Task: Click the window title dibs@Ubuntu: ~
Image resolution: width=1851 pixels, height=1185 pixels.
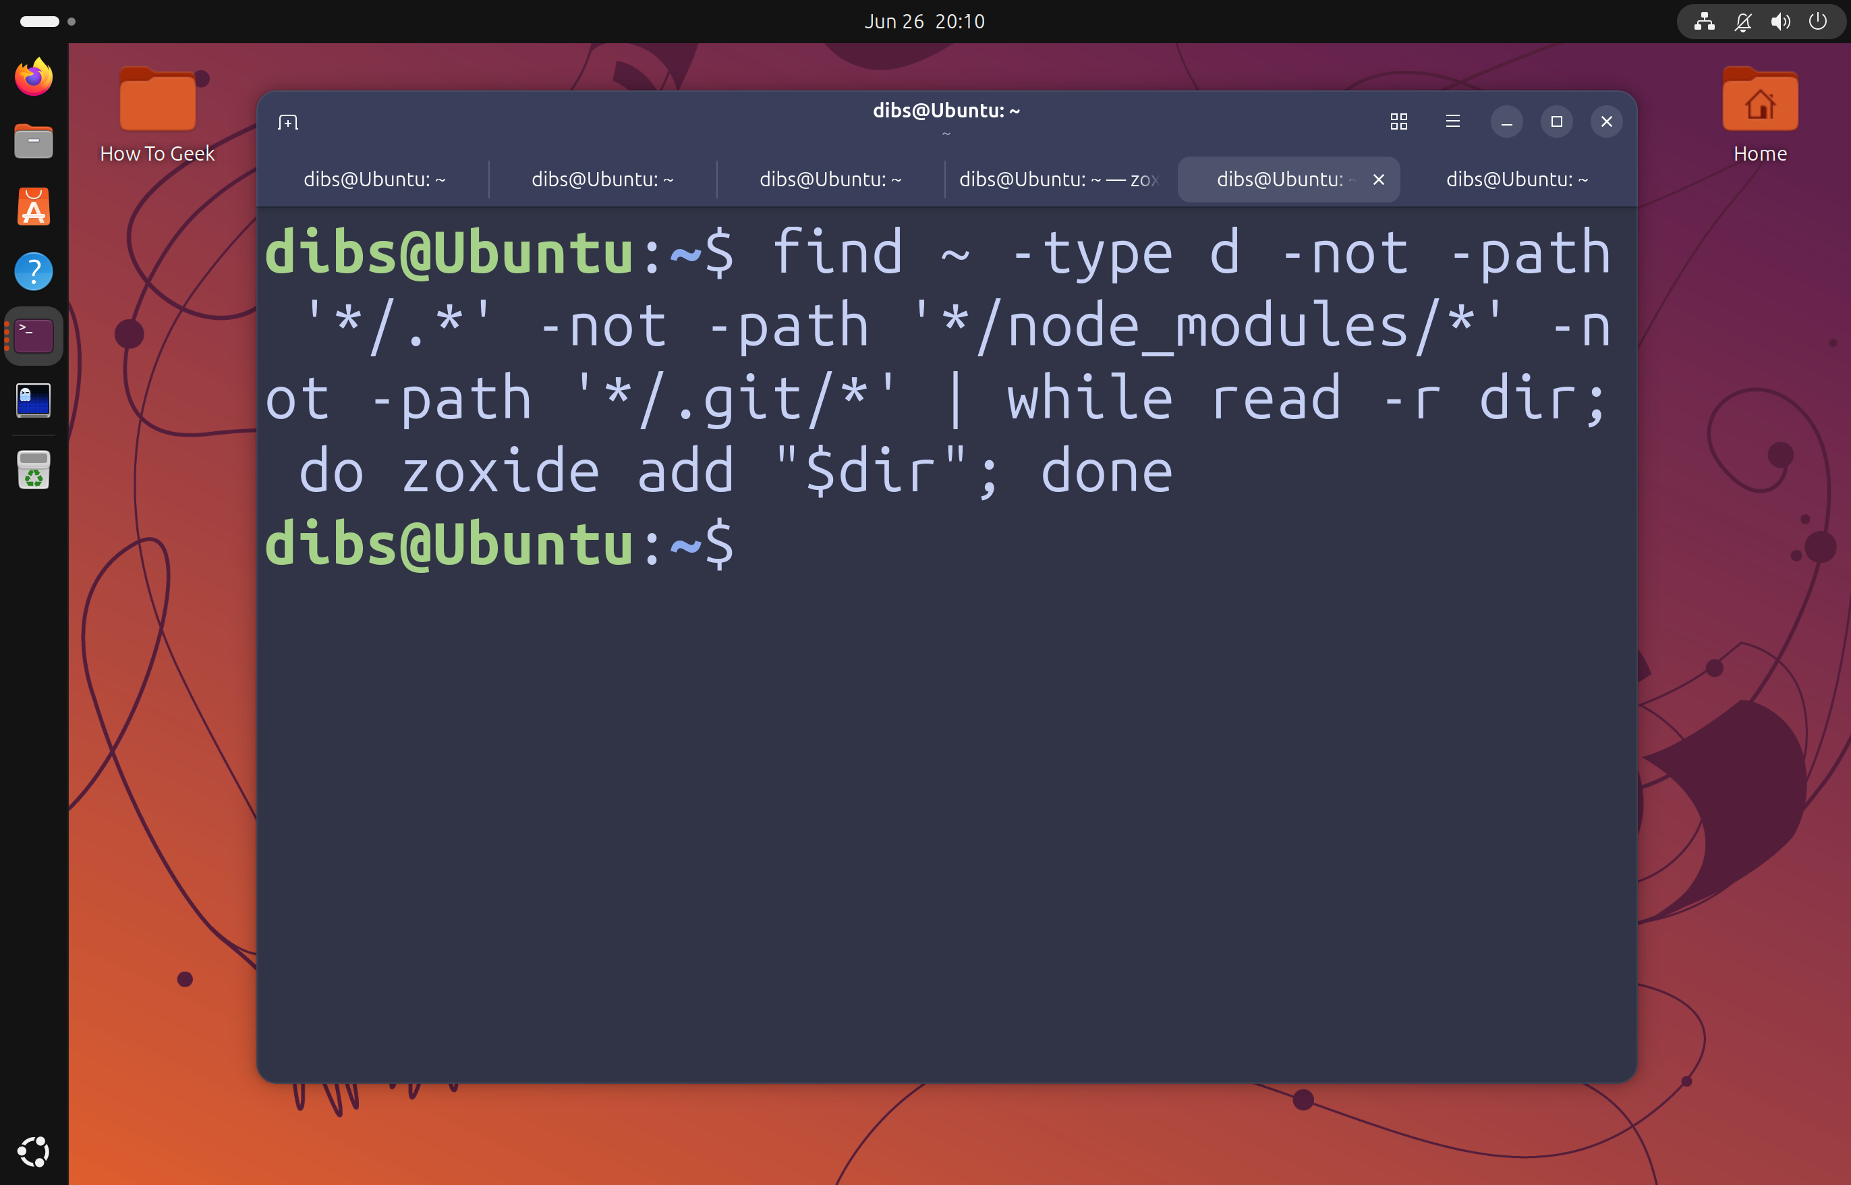Action: tap(946, 111)
